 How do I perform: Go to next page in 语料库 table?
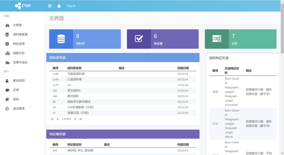[x=75, y=119]
